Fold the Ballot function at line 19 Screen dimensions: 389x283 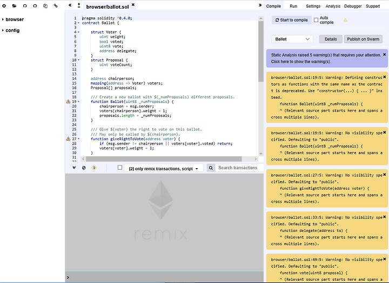tap(79, 101)
